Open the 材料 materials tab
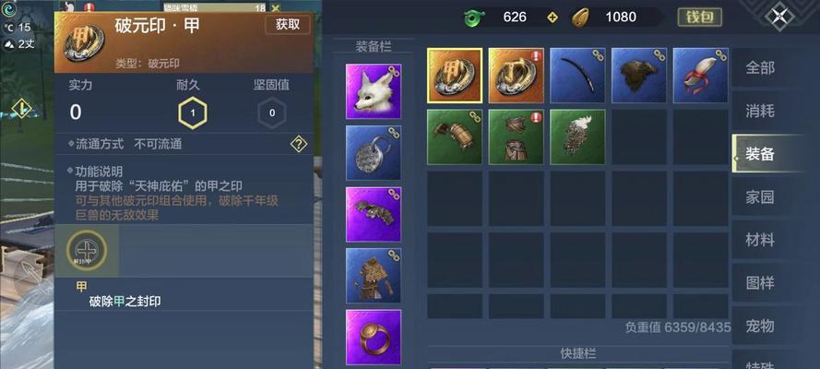This screenshot has height=369, width=820. (x=760, y=240)
